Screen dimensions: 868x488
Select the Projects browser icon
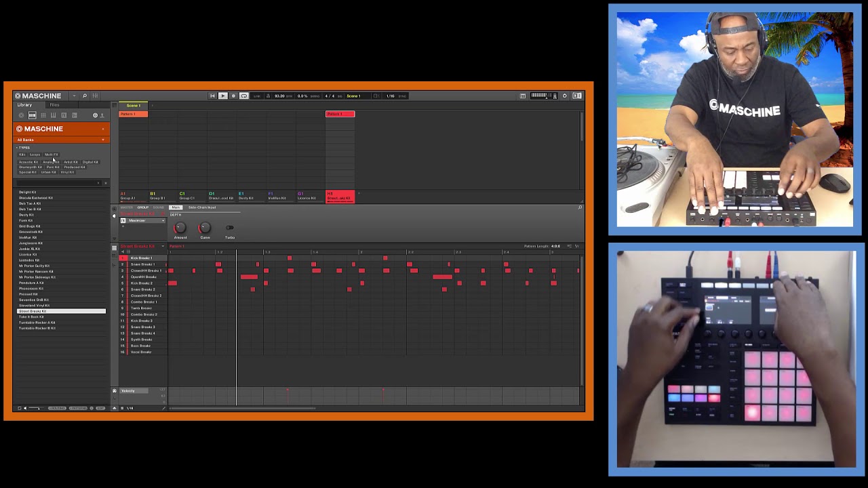(x=21, y=115)
